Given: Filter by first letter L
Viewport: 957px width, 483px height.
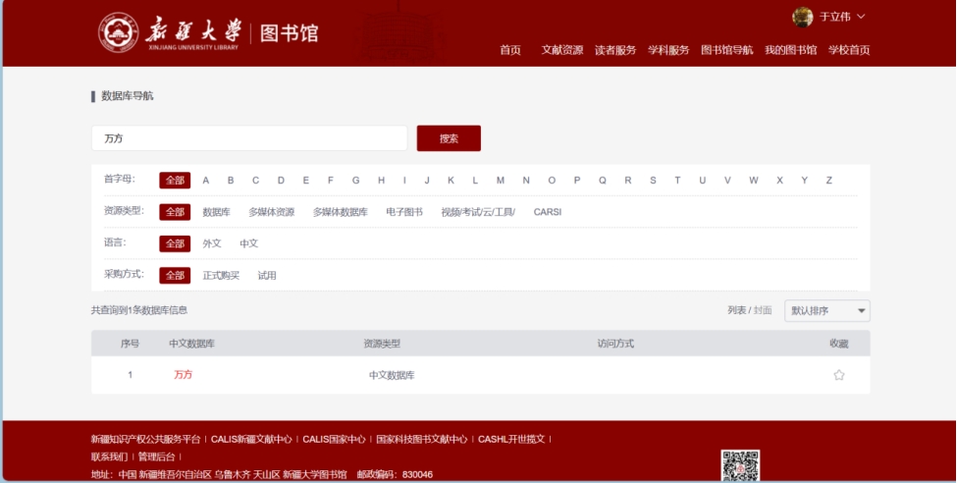Looking at the screenshot, I should [x=475, y=180].
